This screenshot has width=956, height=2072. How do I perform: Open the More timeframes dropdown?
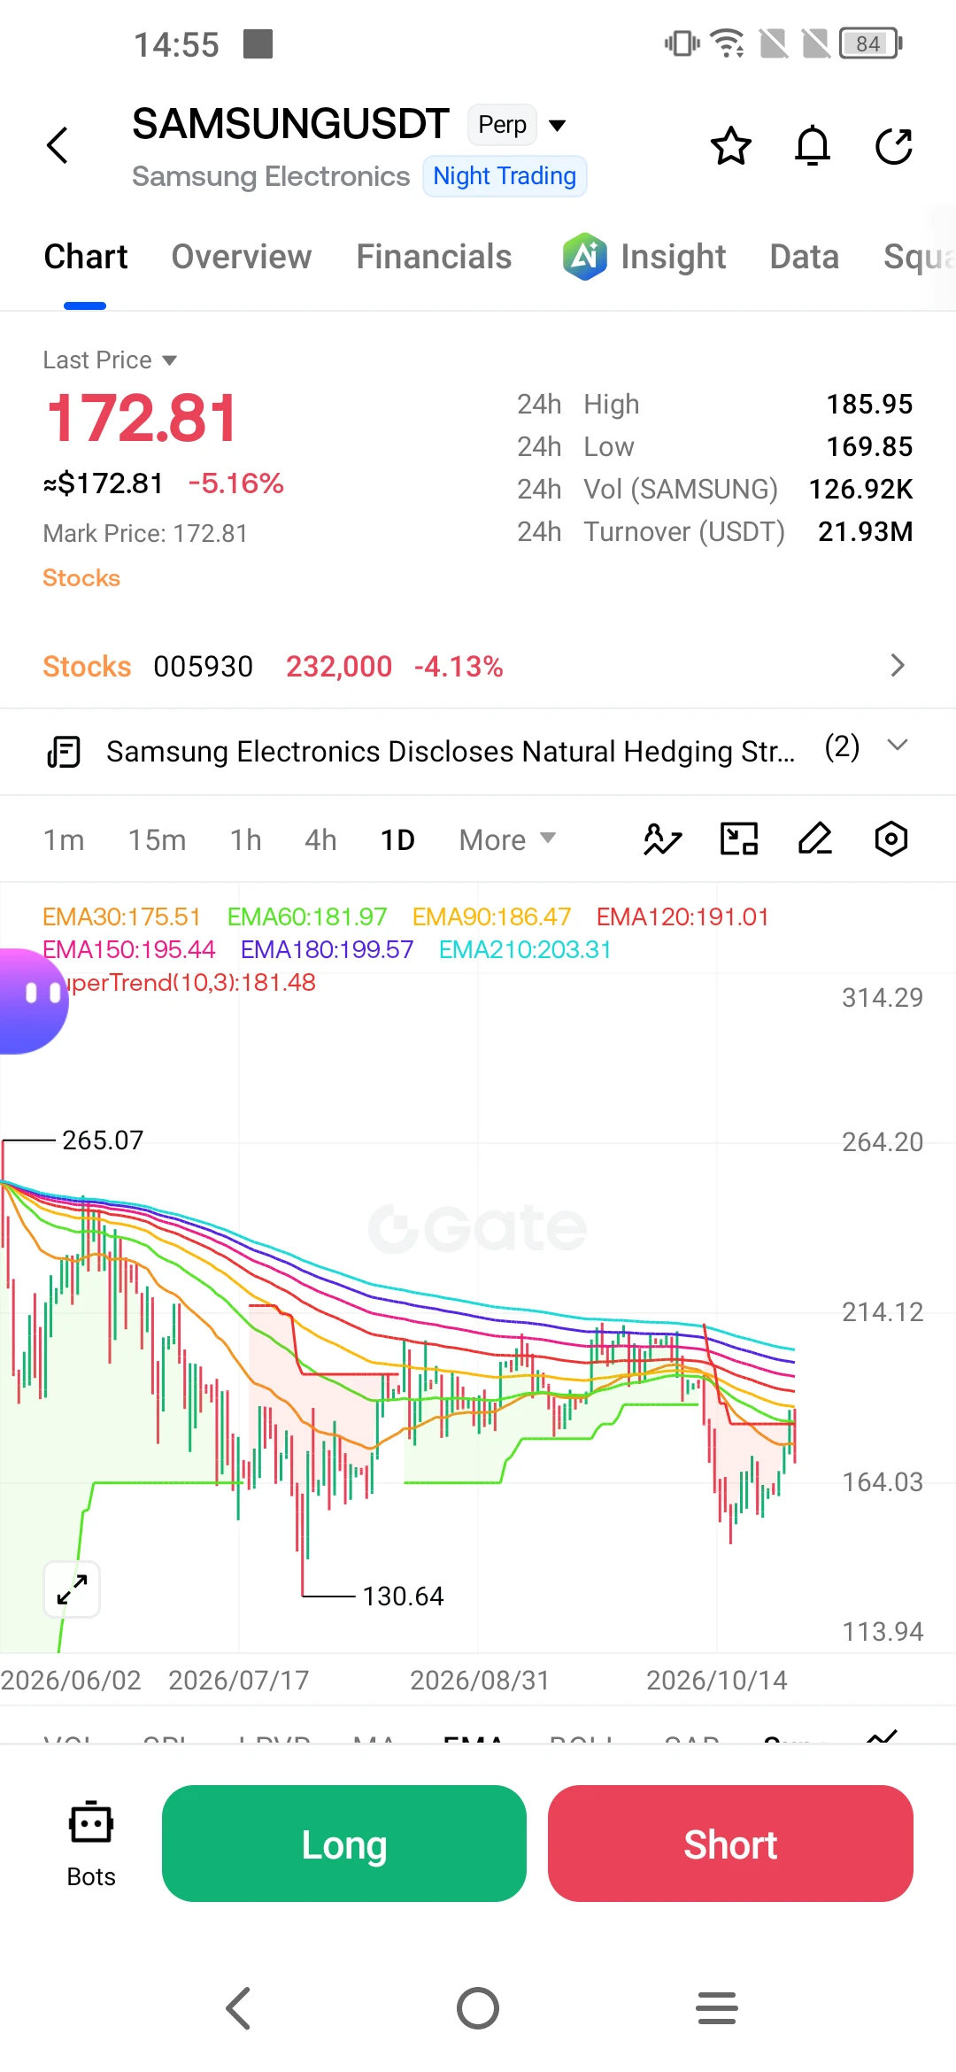pyautogui.click(x=507, y=839)
